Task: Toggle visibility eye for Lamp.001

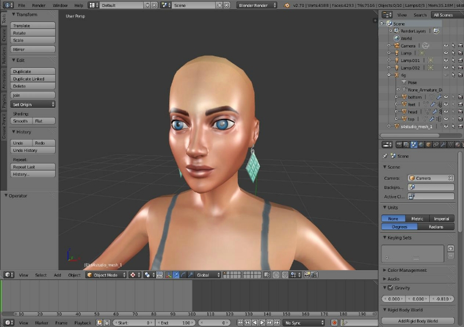Action: [x=446, y=60]
